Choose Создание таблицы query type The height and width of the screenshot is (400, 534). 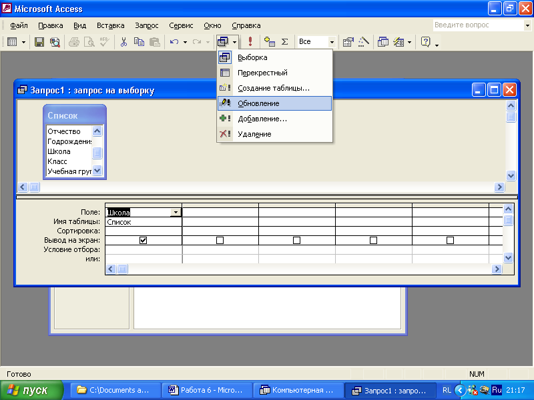tap(274, 88)
